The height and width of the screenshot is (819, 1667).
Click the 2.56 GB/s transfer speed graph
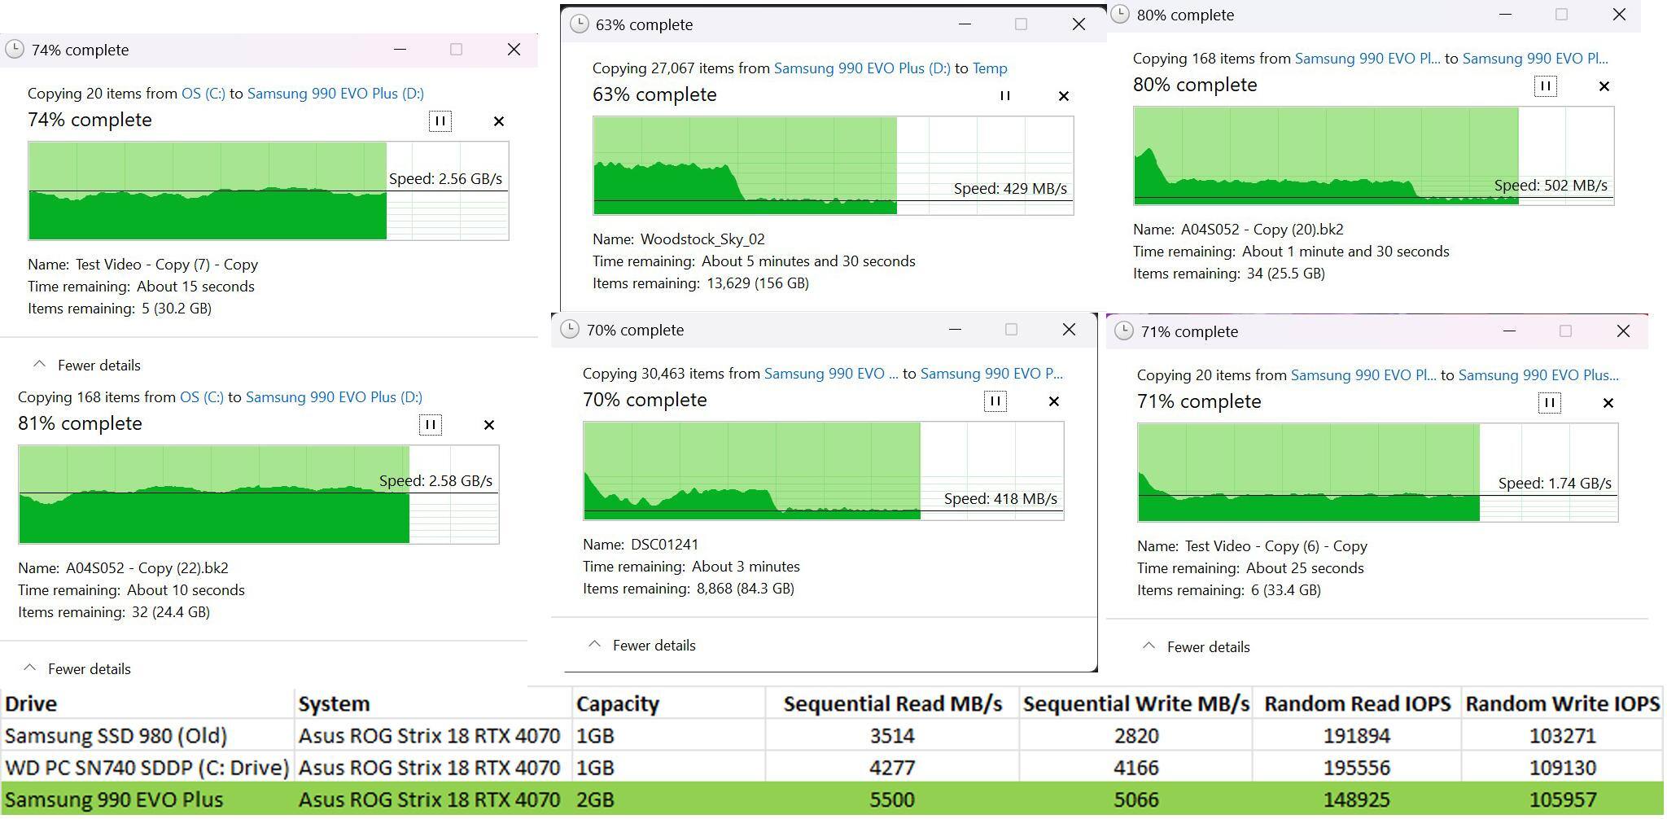(x=268, y=191)
